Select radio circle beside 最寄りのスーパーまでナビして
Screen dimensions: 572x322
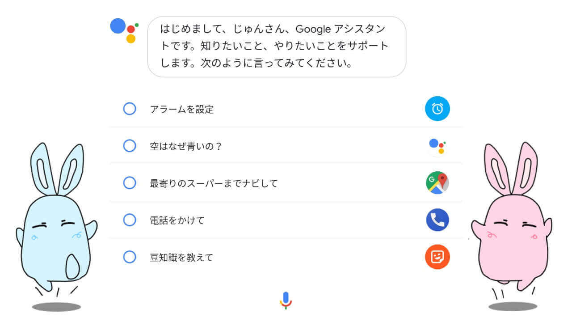[130, 183]
